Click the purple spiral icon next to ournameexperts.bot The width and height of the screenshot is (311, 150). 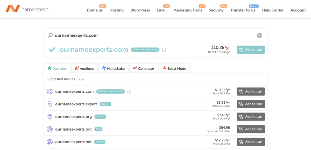pos(50,129)
